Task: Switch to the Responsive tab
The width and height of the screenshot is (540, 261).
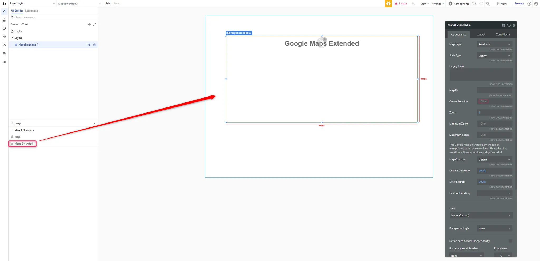Action: pyautogui.click(x=31, y=11)
